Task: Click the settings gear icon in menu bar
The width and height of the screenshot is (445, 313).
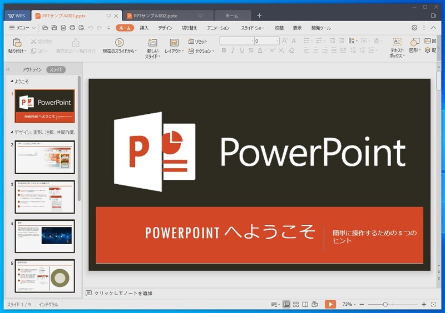Action: (414, 28)
